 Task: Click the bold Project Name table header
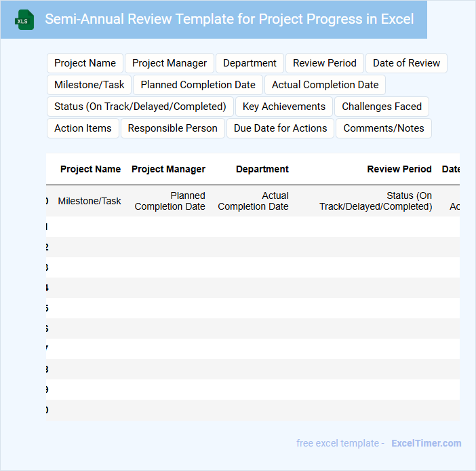point(90,169)
